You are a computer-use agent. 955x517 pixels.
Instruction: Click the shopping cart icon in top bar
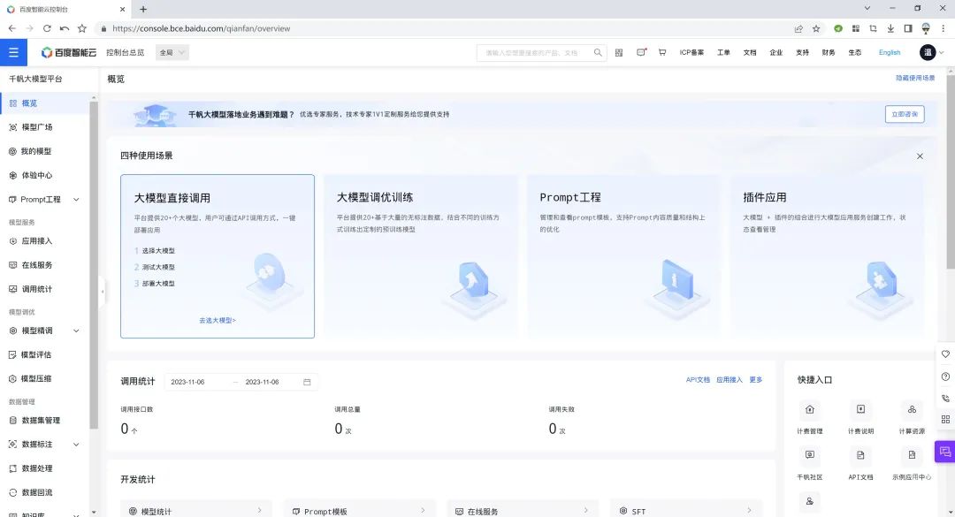point(661,52)
